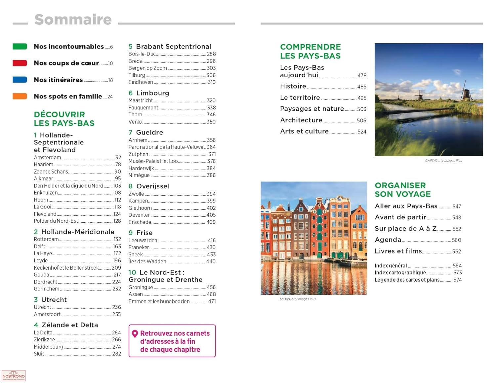Screen dimensions: 496x383
Task: Click the Leeuwarden page 416 entry
Action: point(172,241)
